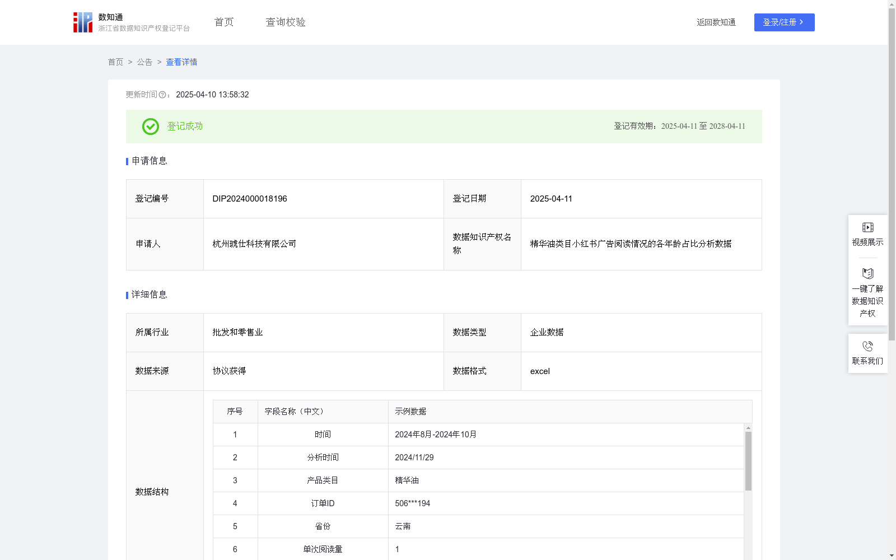The height and width of the screenshot is (560, 896).
Task: Open 首页 from the breadcrumb trail
Action: (x=115, y=62)
